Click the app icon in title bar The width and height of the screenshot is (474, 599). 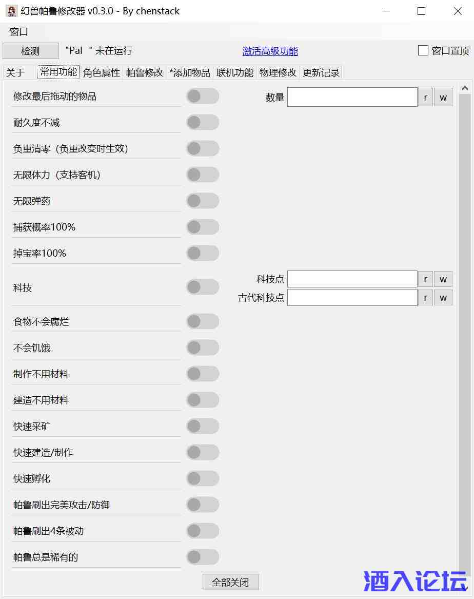click(11, 11)
